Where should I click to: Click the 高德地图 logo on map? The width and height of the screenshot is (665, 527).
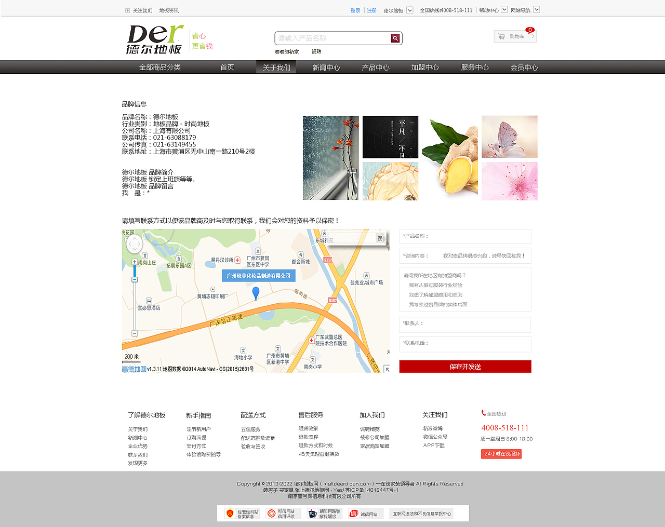pyautogui.click(x=134, y=369)
